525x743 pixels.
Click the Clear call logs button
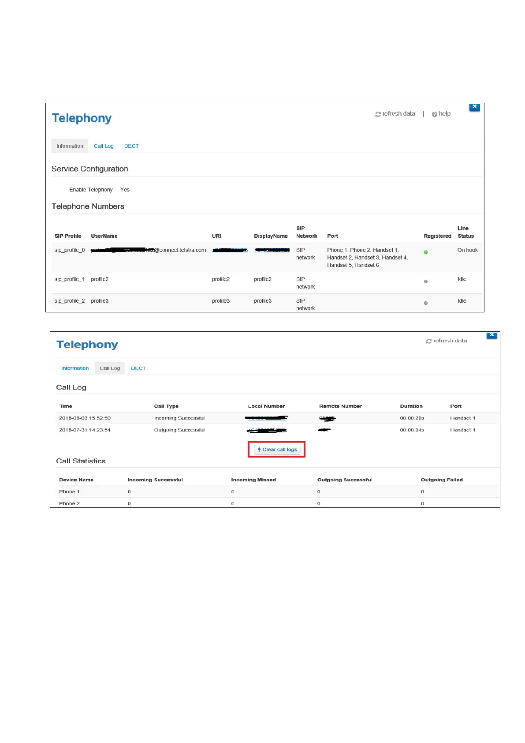coord(277,450)
